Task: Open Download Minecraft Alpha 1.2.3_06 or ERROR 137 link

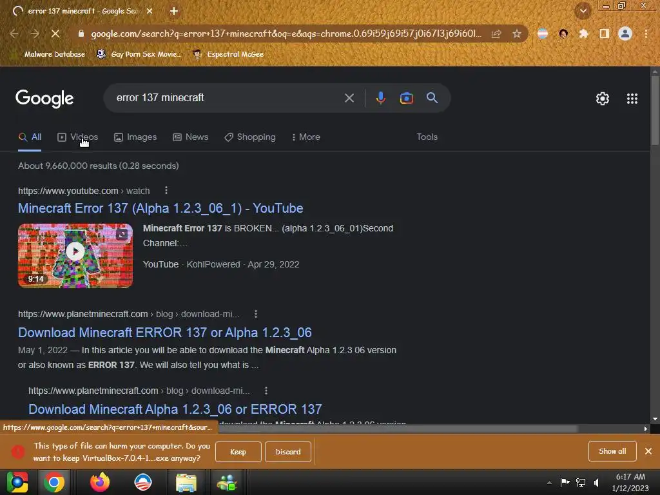Action: pyautogui.click(x=175, y=409)
